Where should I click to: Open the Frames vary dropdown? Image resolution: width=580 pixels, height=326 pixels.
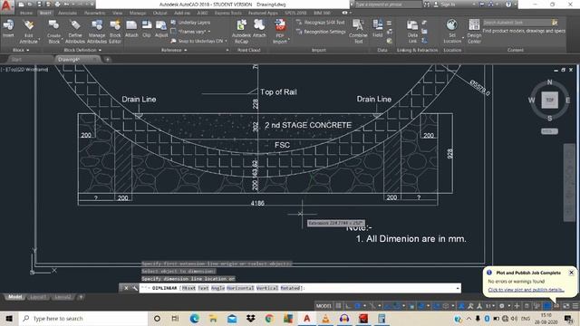click(x=209, y=32)
